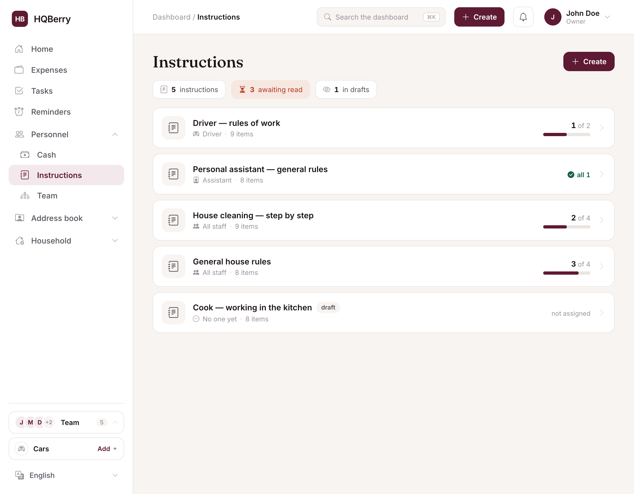Click the Tasks checkmark icon
This screenshot has width=634, height=494.
click(x=19, y=90)
